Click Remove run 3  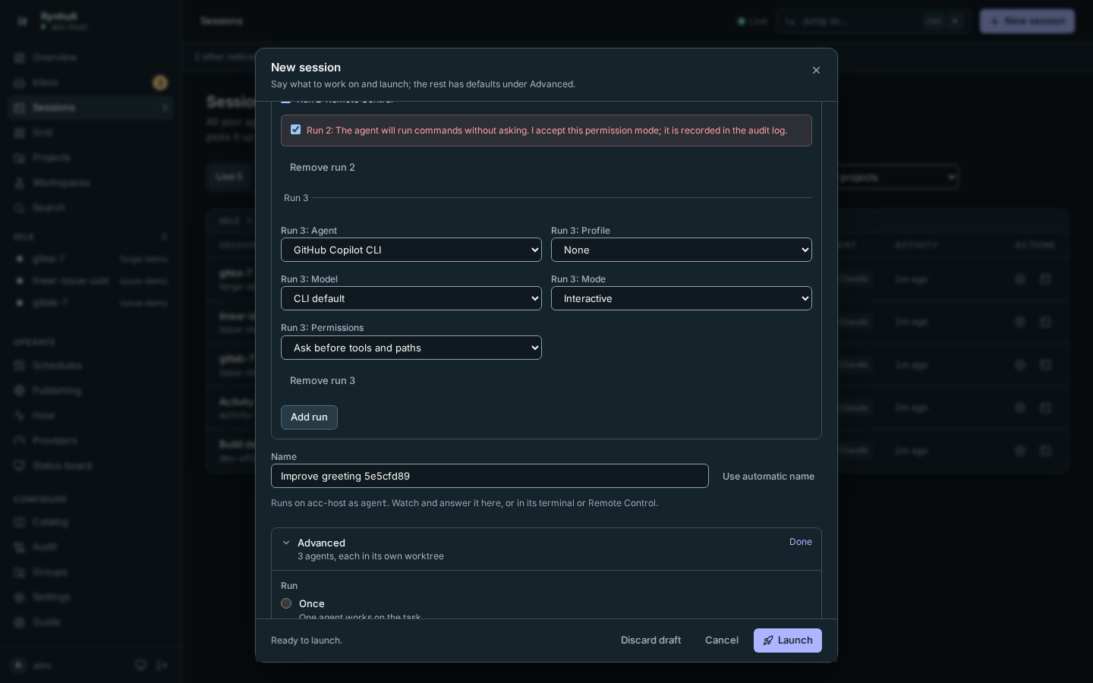323,381
